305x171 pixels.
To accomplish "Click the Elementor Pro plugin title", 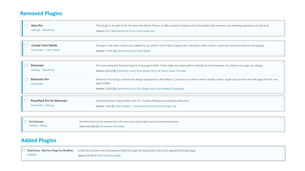I will point(40,79).
